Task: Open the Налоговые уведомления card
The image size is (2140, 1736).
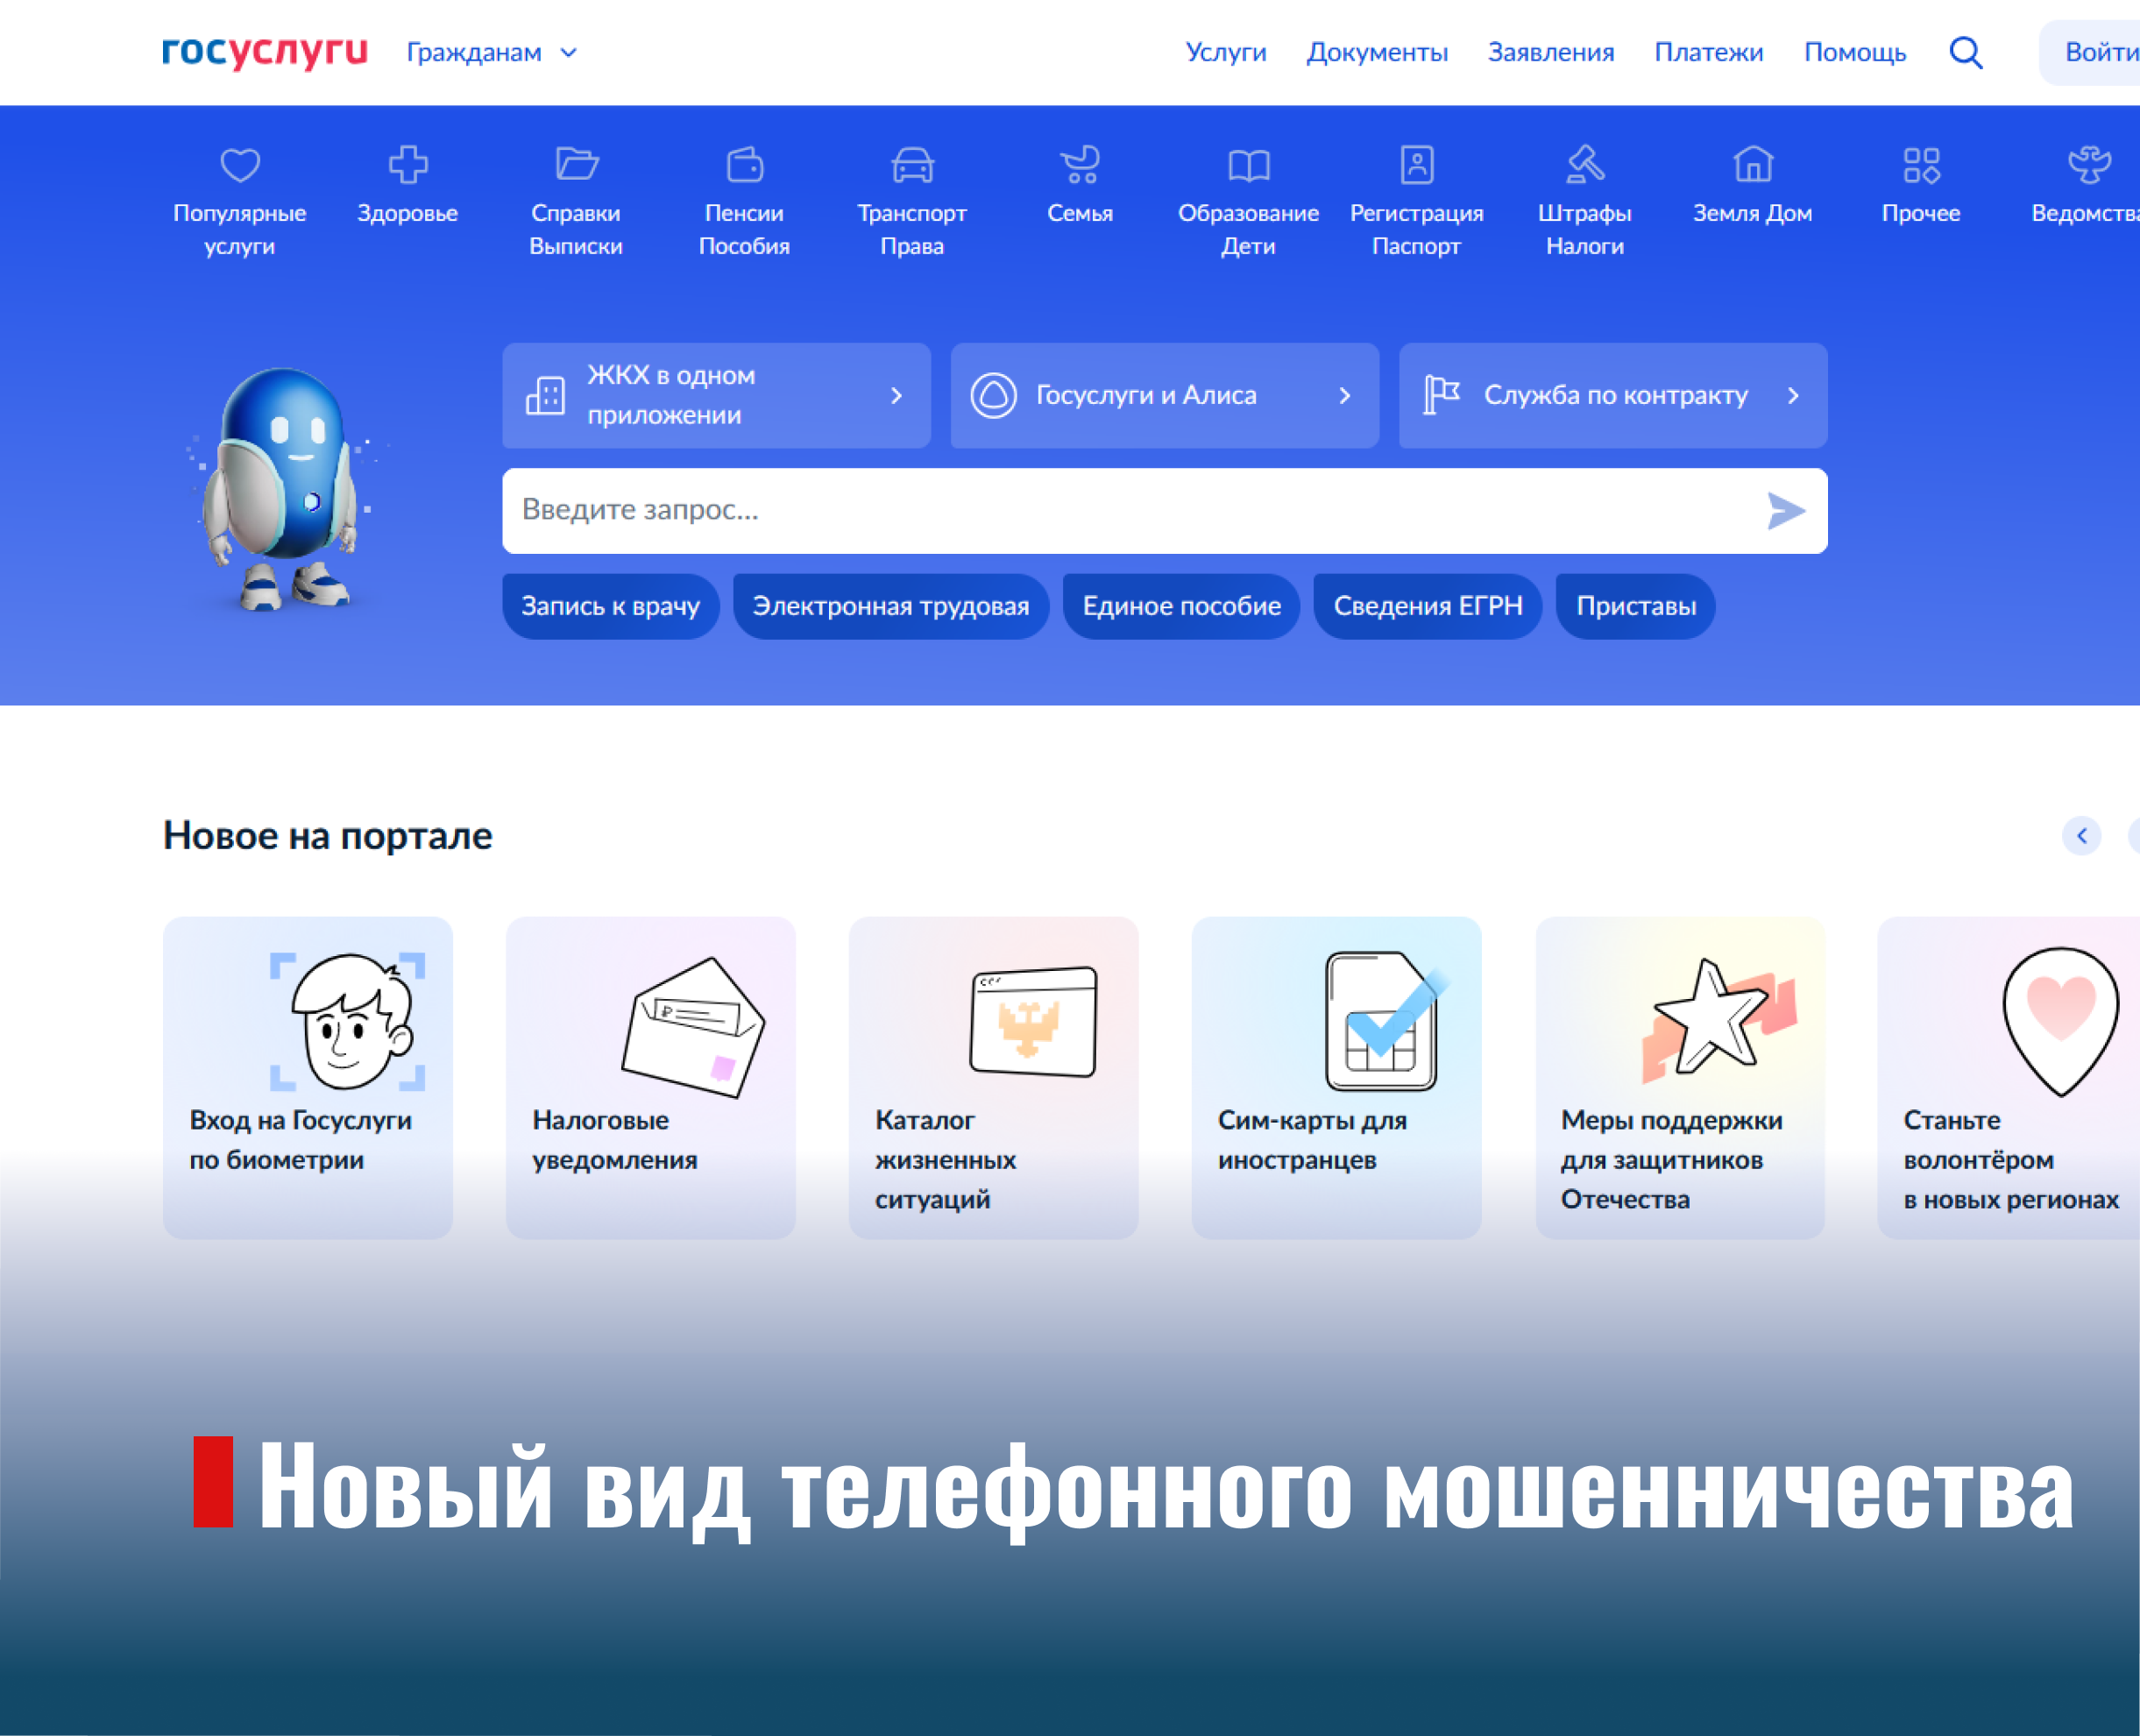Action: 650,1077
